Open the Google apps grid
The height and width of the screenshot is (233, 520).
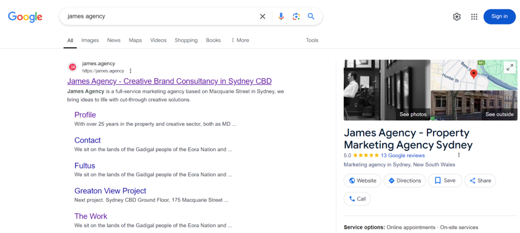(x=474, y=16)
